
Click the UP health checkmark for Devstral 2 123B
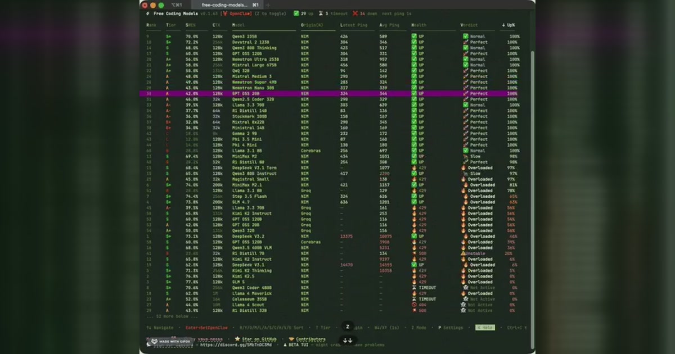414,42
